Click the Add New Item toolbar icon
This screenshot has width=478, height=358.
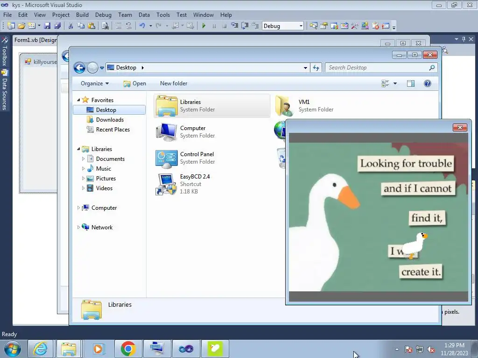point(31,26)
